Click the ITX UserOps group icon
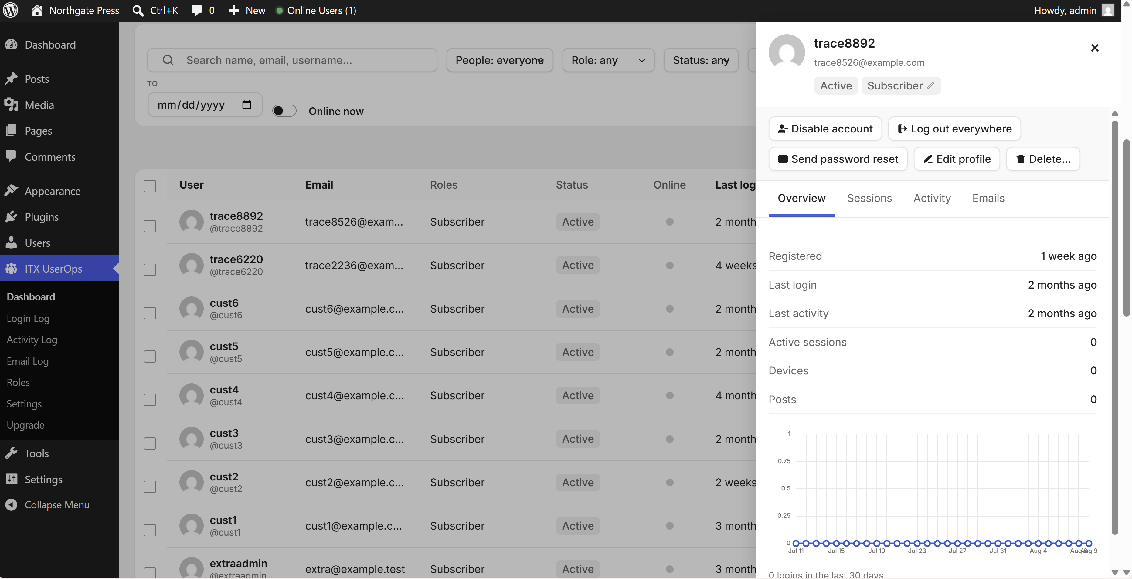The image size is (1132, 579). 12,268
